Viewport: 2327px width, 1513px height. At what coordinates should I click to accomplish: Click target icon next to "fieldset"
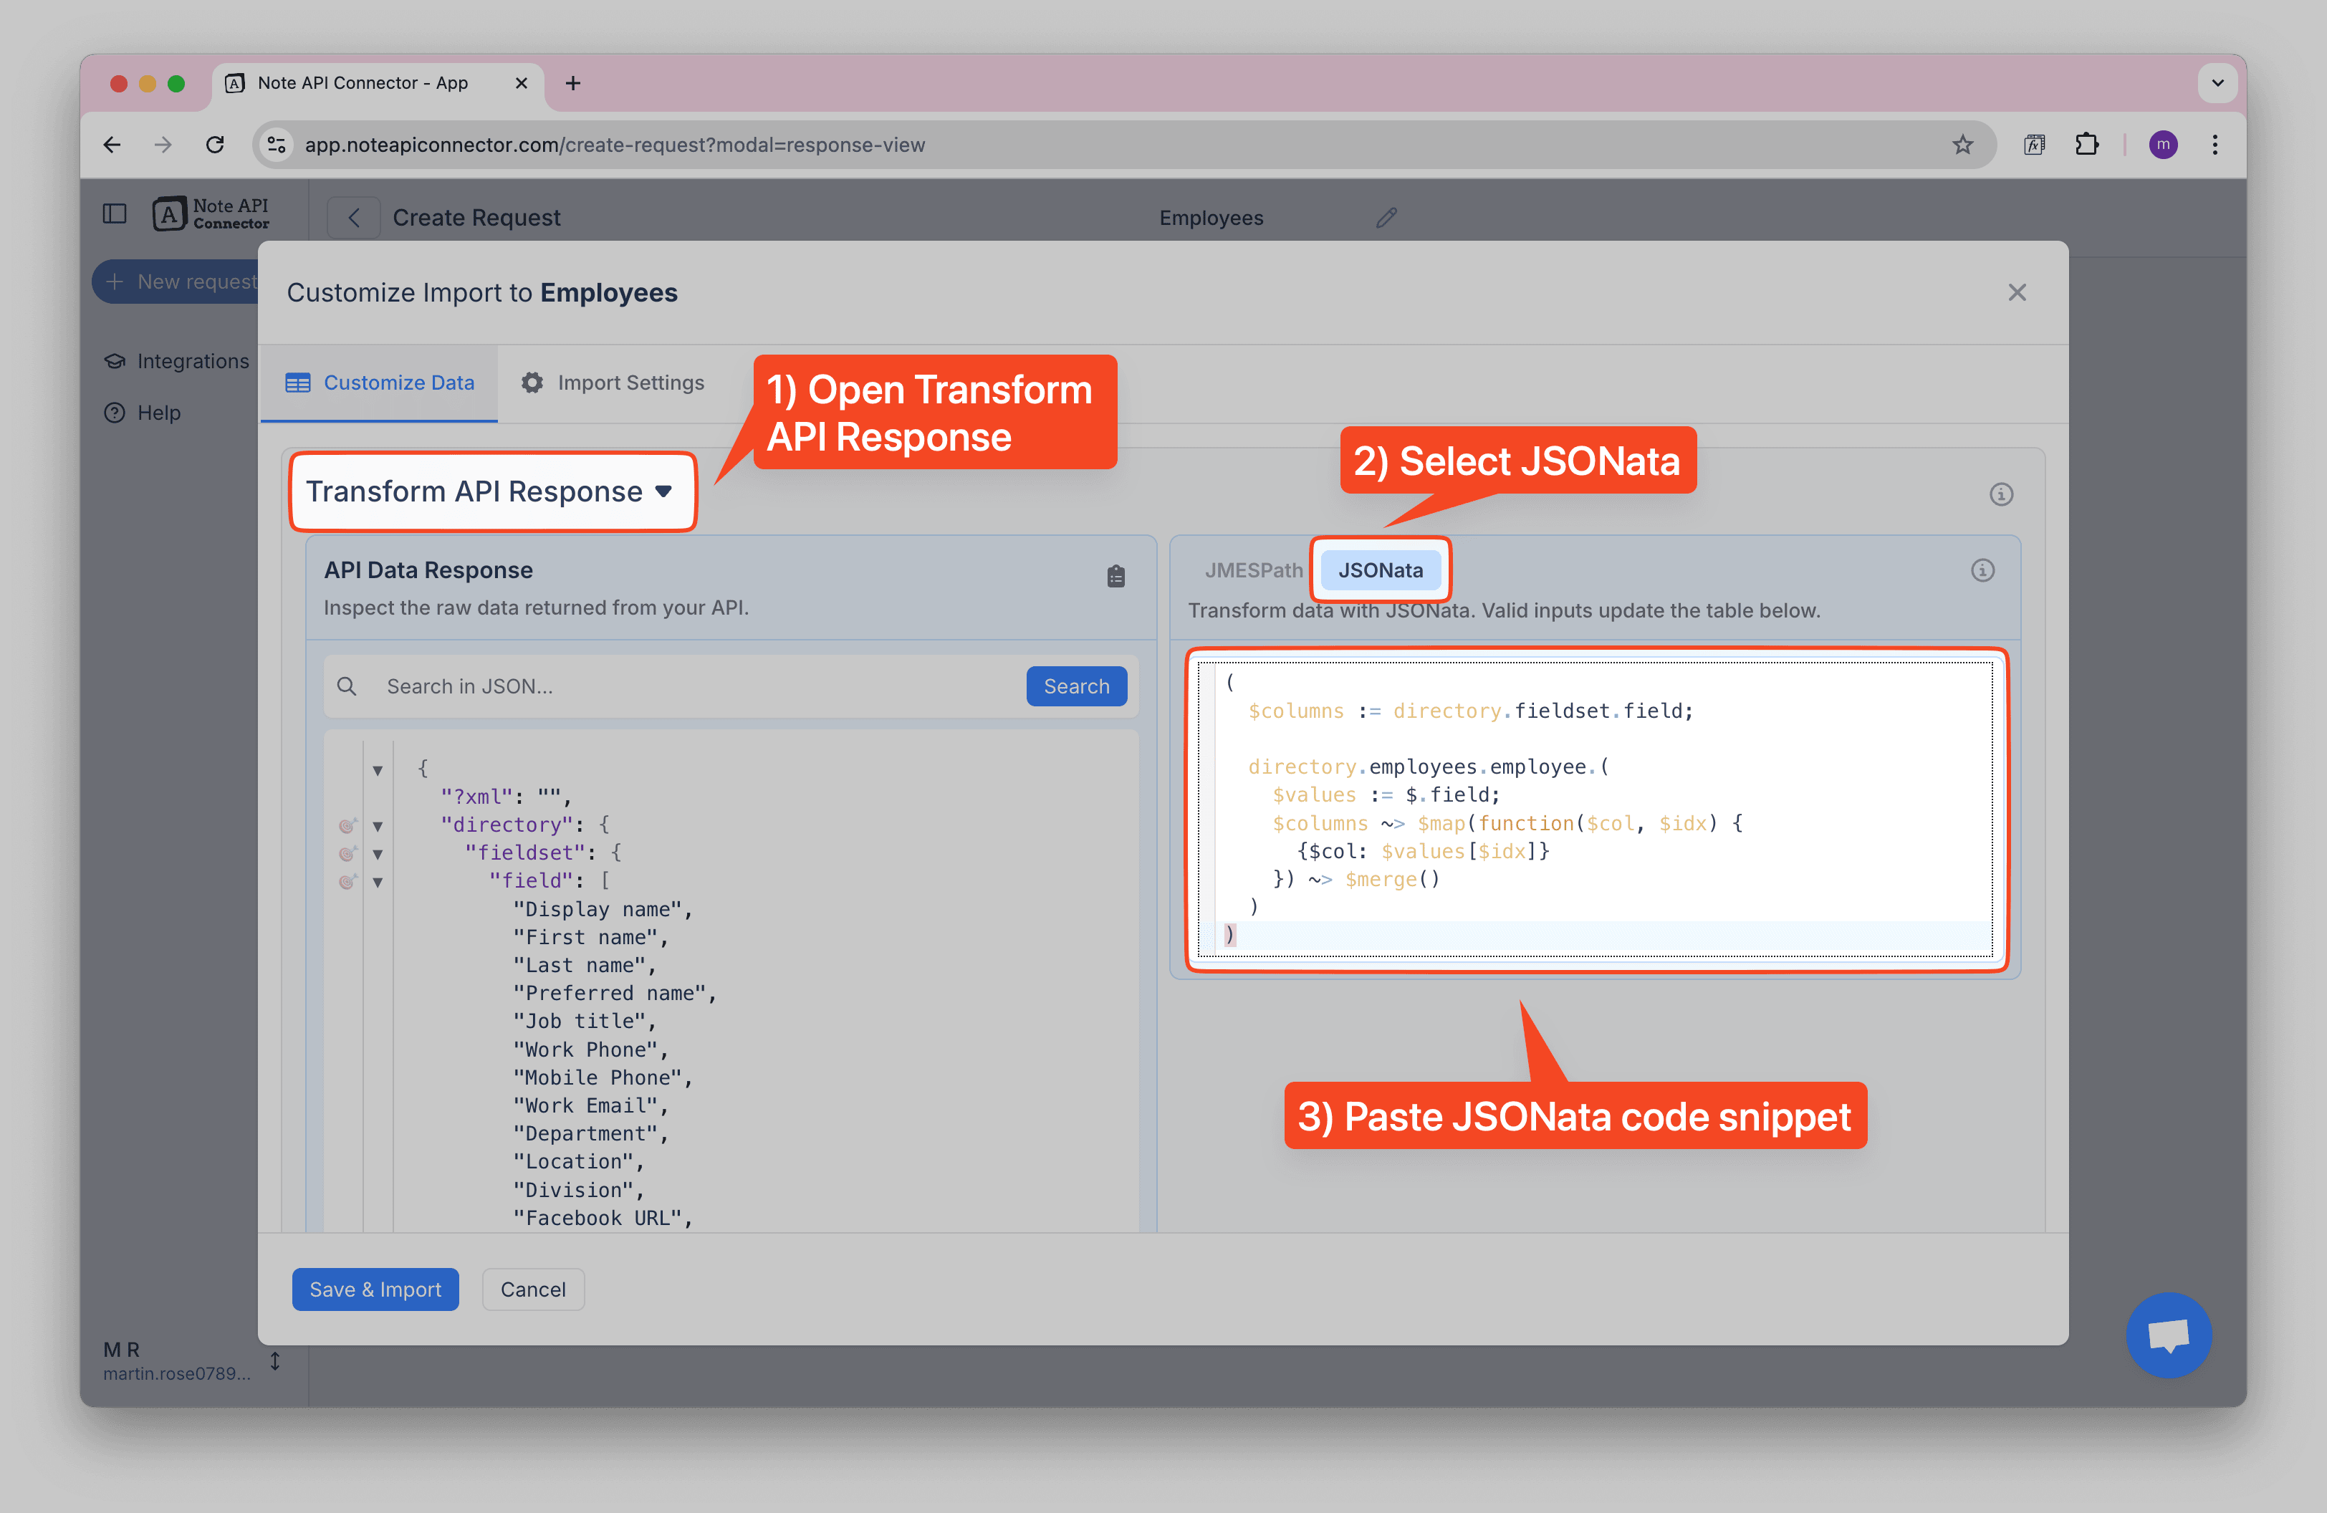pyautogui.click(x=347, y=854)
